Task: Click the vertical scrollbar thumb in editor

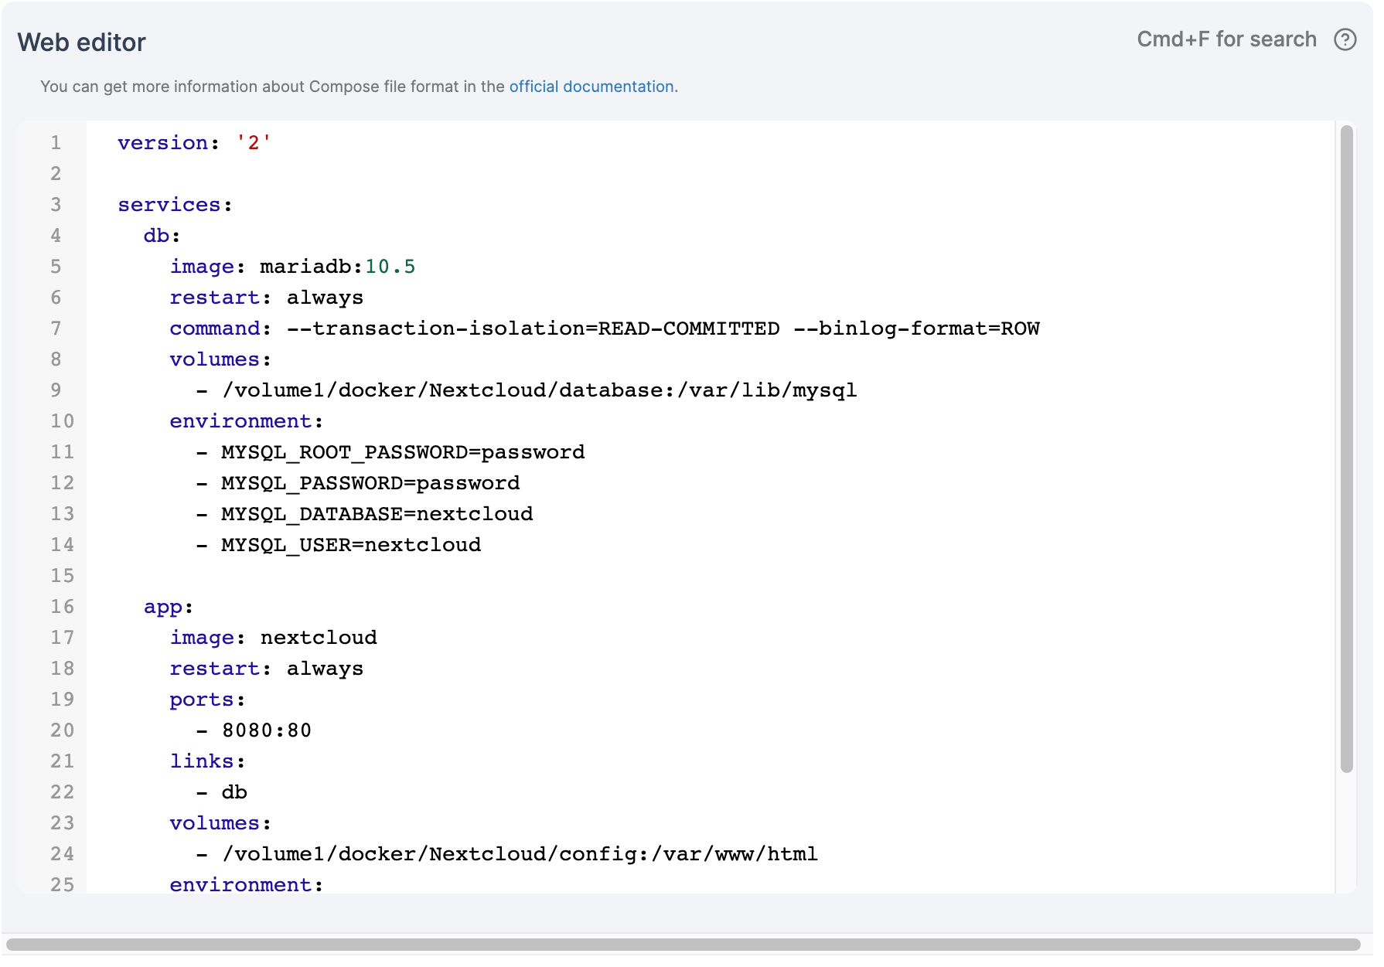Action: (1346, 448)
